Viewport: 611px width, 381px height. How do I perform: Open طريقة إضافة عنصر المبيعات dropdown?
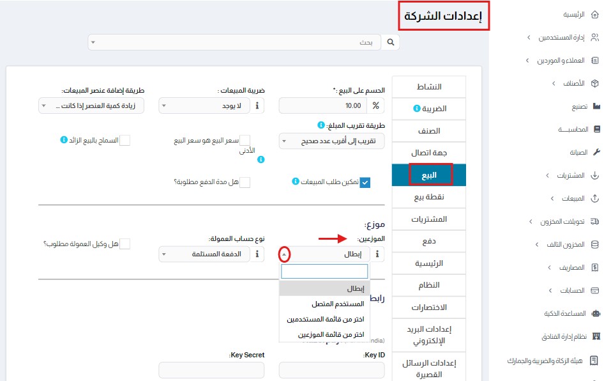[x=91, y=105]
